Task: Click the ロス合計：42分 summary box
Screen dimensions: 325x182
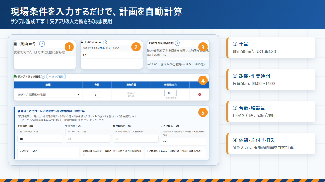Action: 48,153
